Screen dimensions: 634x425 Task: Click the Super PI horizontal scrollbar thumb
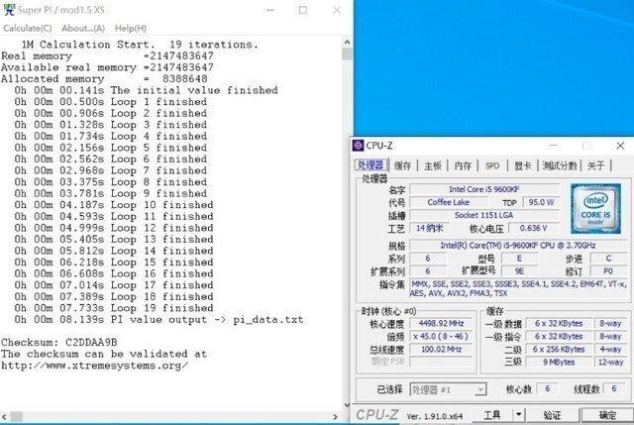coord(16,416)
